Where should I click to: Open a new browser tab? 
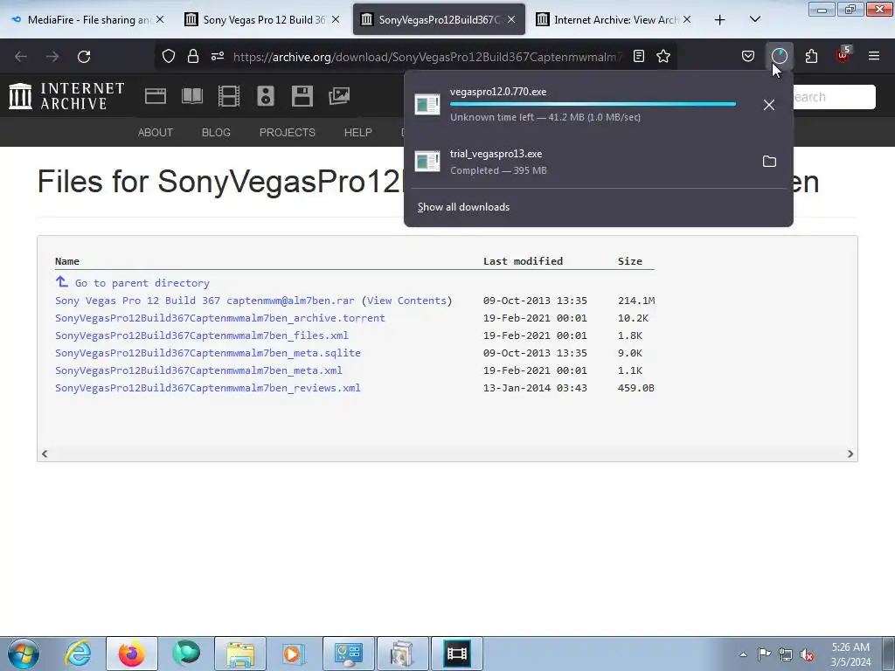[720, 20]
